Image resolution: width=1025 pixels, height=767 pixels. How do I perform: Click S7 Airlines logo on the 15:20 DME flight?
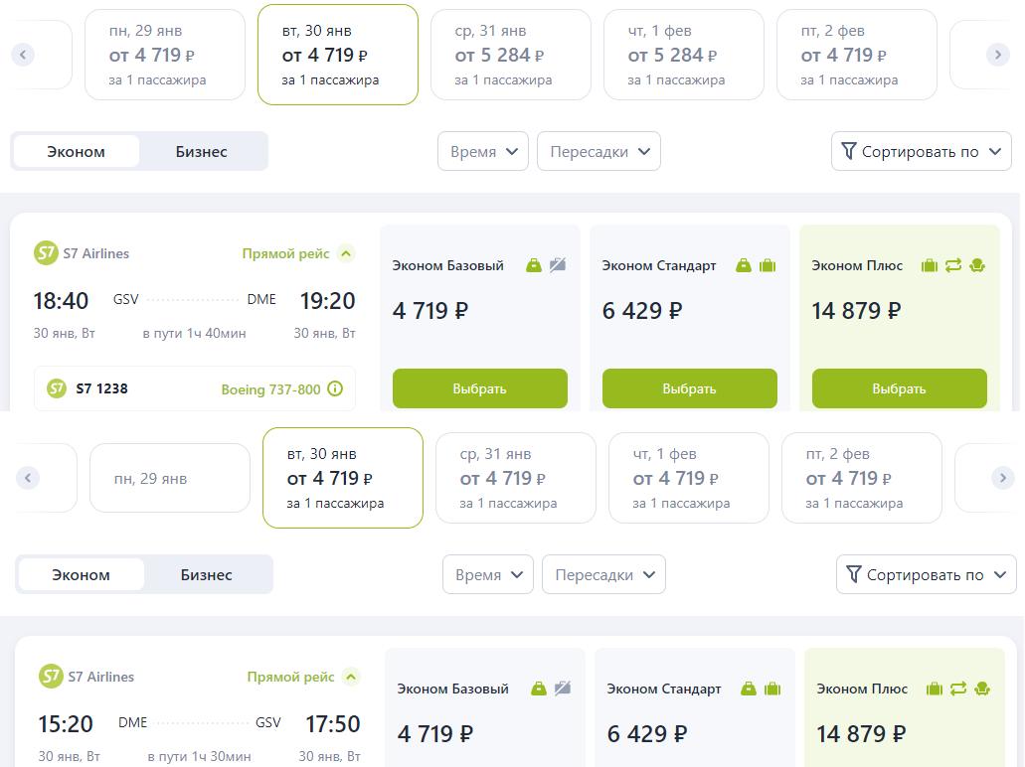50,677
